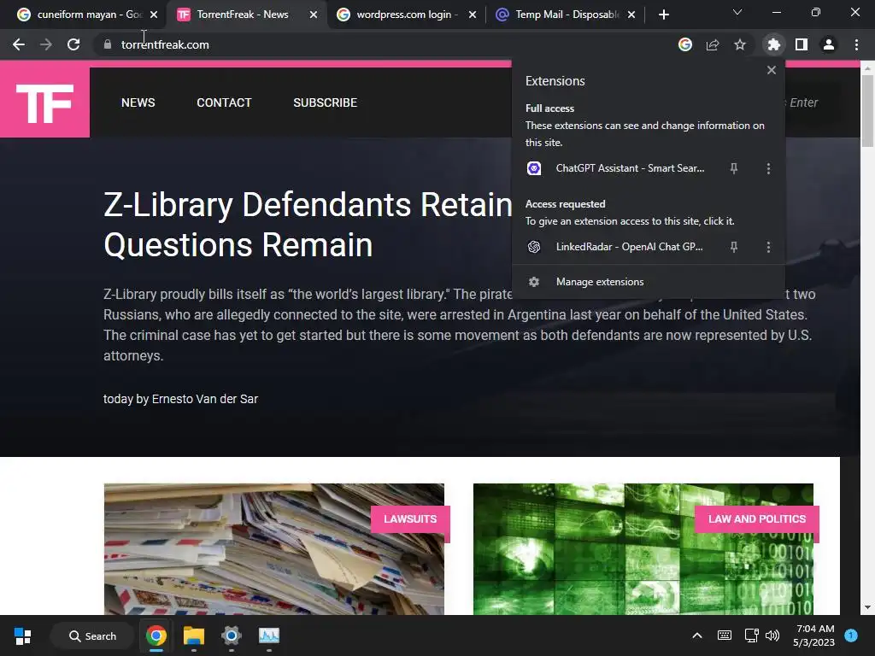
Task: Click author Ernesto Van der Sar
Action: point(205,399)
